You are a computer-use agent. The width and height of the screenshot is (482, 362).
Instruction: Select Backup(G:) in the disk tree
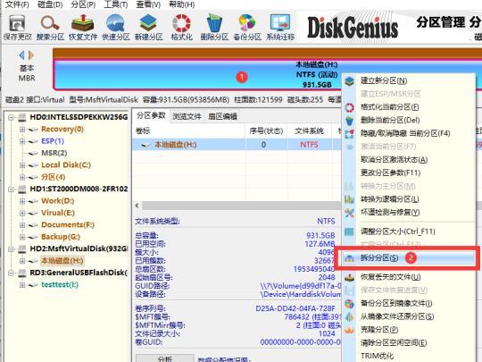click(x=61, y=237)
